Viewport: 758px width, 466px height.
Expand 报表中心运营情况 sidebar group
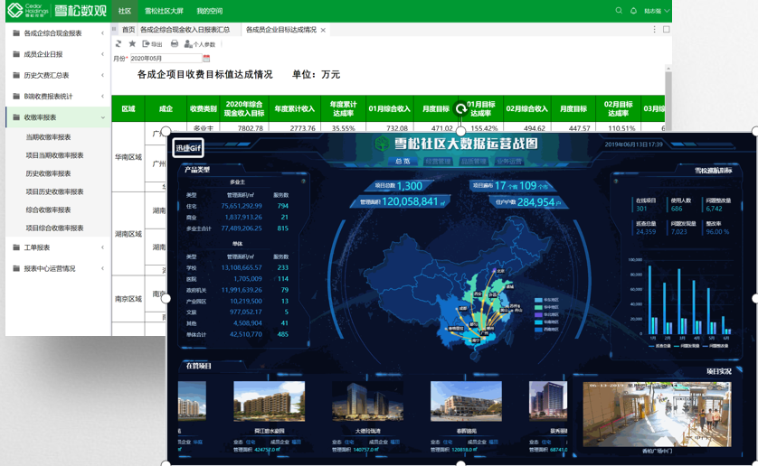(x=58, y=268)
